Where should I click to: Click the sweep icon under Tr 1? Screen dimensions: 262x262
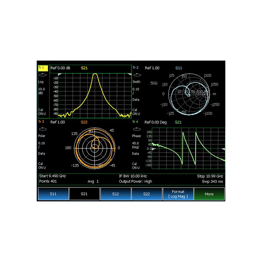(43, 75)
